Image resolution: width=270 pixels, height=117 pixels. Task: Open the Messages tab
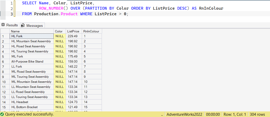tap(32, 26)
